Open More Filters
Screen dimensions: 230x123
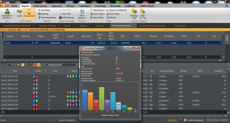[97, 17]
